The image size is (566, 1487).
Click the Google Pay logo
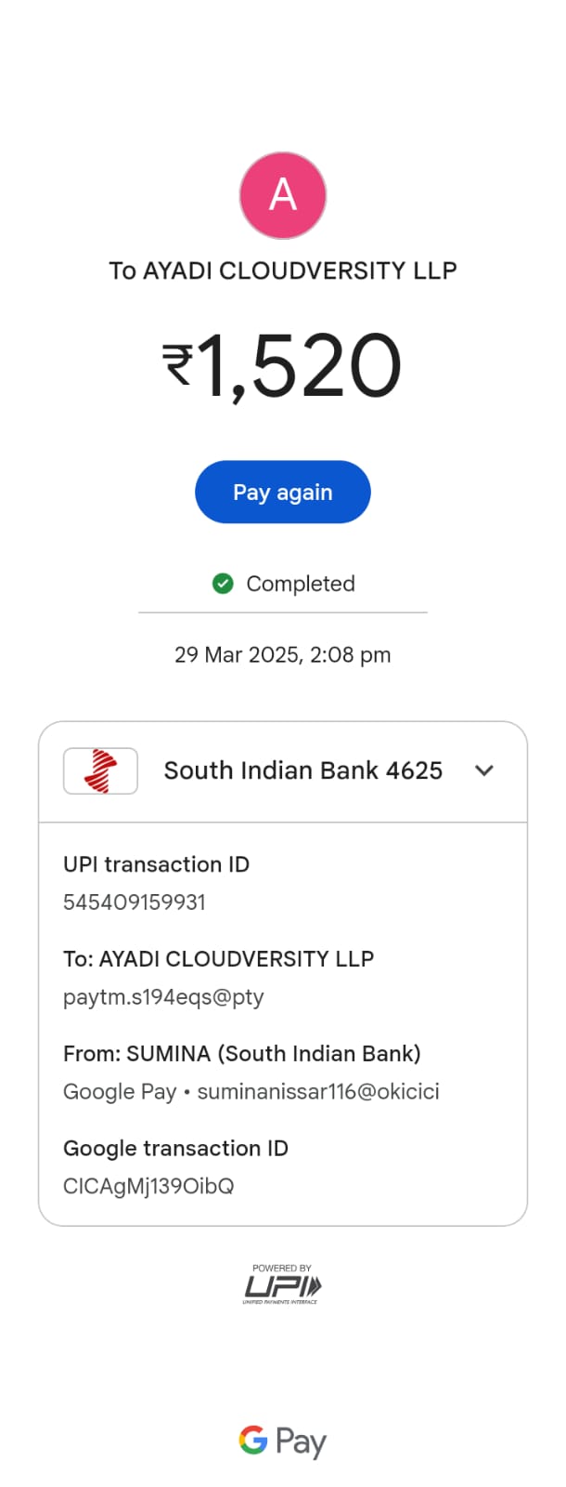(282, 1441)
